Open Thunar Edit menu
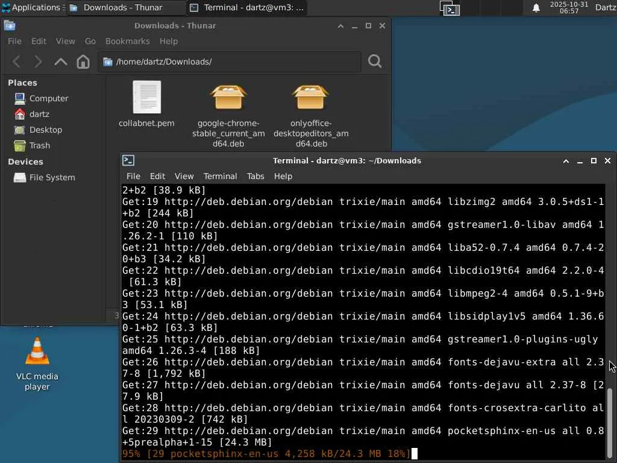 pos(39,42)
